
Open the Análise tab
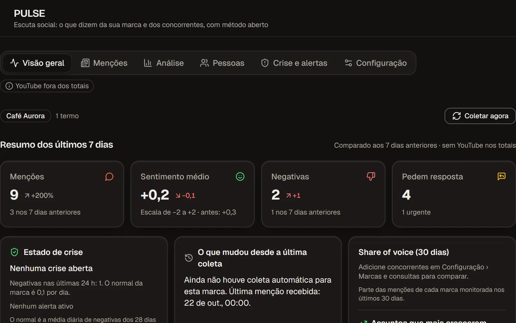[164, 63]
